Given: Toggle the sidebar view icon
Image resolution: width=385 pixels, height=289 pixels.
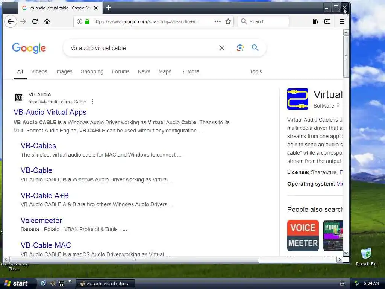Looking at the screenshot, I should (327, 21).
